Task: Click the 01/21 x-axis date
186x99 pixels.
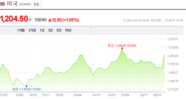Action: pyautogui.click(x=112, y=95)
